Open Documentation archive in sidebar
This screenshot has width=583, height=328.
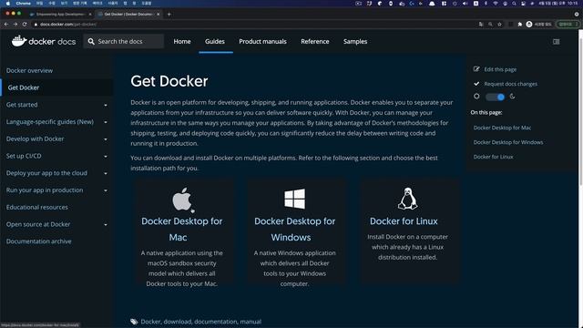(x=38, y=241)
